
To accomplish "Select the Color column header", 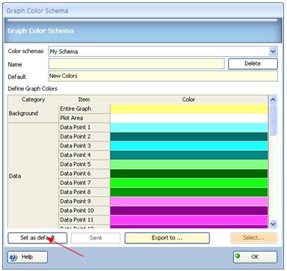I will pyautogui.click(x=189, y=100).
